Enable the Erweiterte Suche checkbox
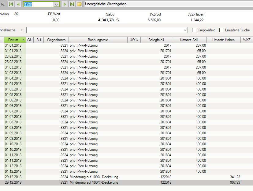 tap(221, 30)
